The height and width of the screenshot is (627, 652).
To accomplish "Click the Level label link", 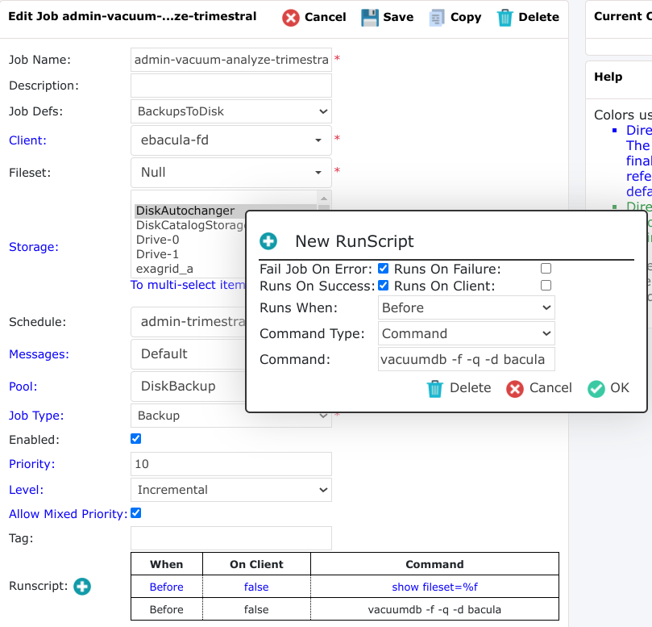I will click(x=27, y=490).
